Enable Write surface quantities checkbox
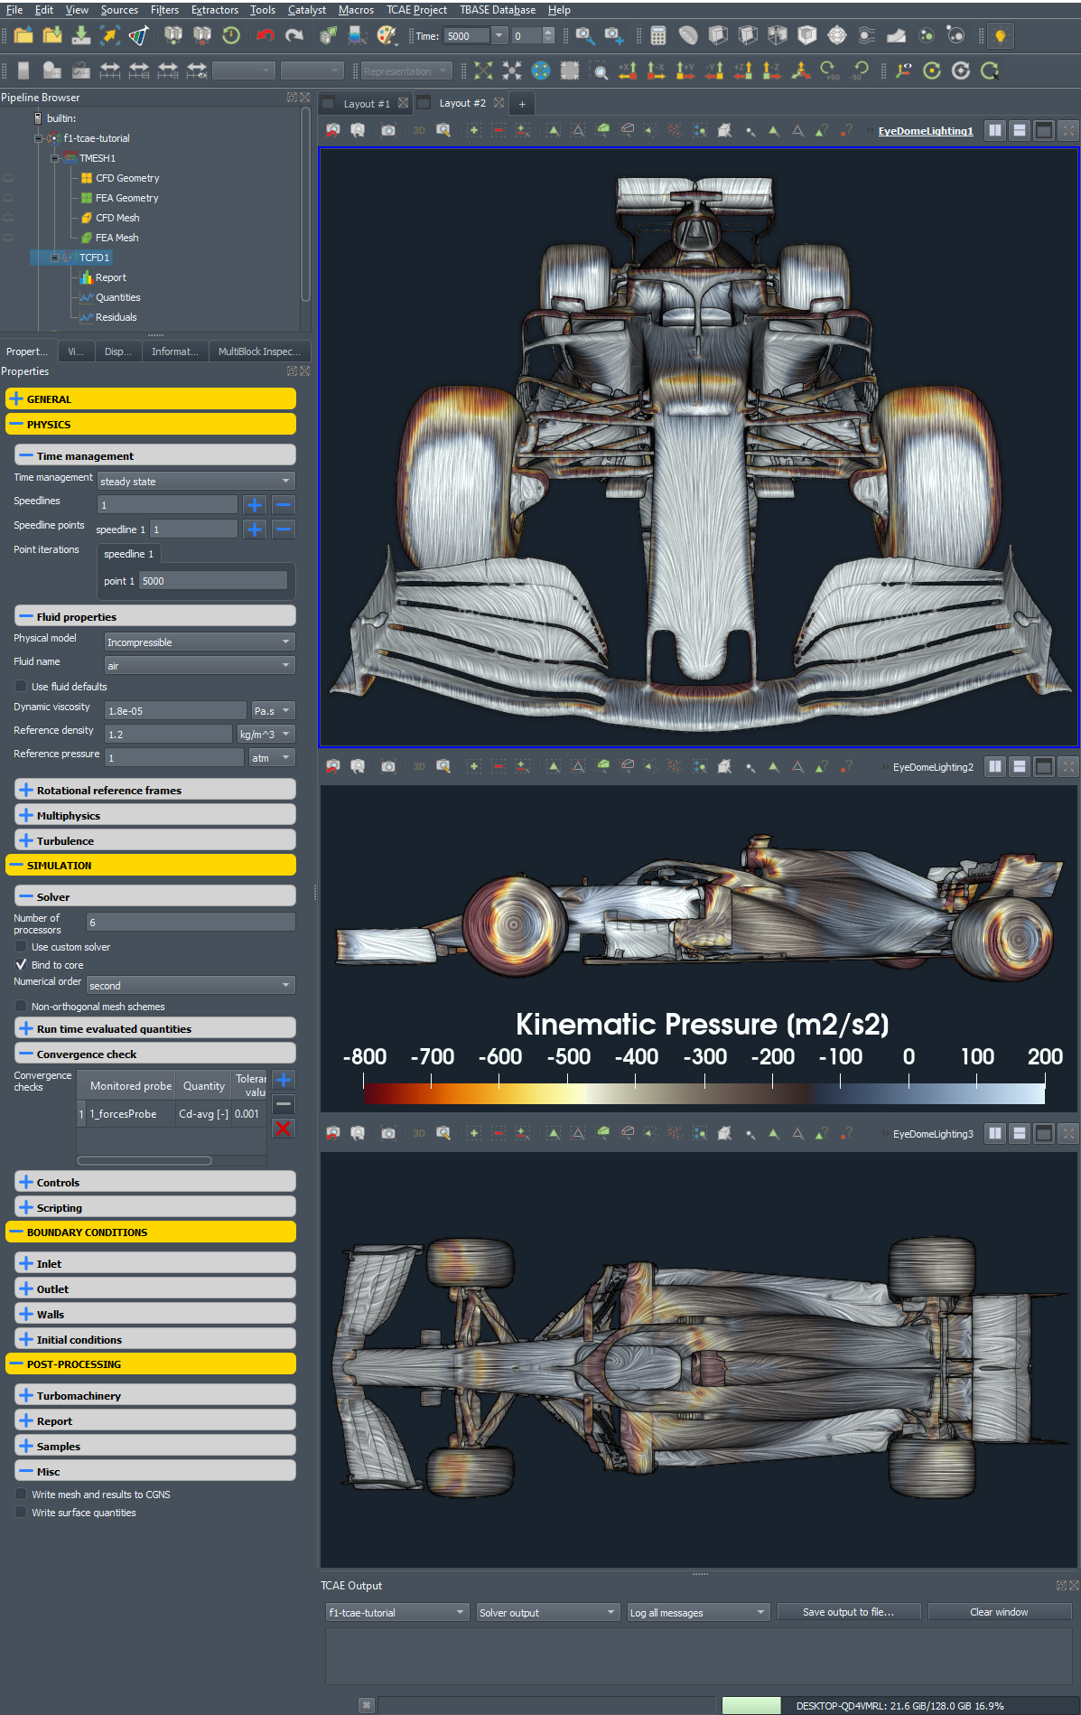 coord(21,1513)
